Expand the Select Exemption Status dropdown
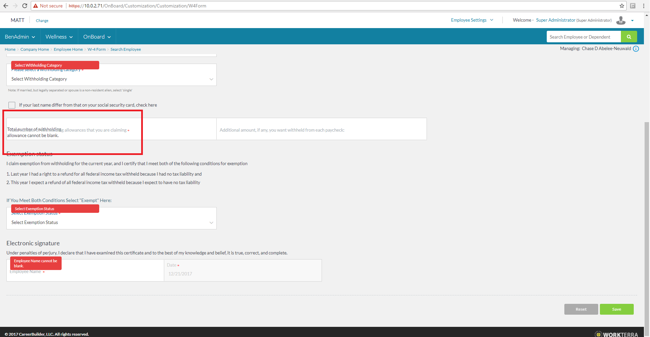 (x=111, y=223)
